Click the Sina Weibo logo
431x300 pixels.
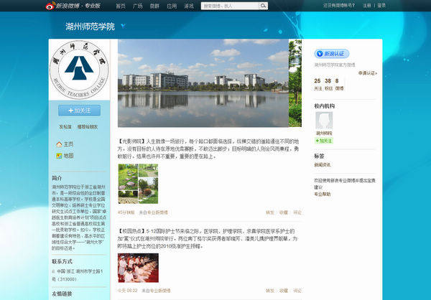(75, 5)
